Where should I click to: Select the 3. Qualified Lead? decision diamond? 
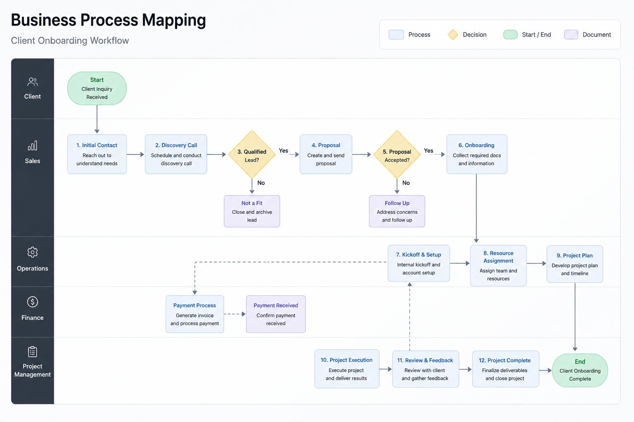point(252,155)
